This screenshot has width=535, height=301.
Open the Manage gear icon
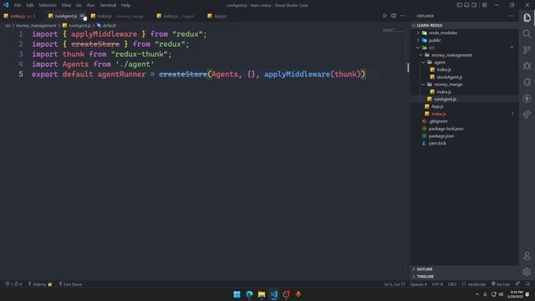click(527, 272)
